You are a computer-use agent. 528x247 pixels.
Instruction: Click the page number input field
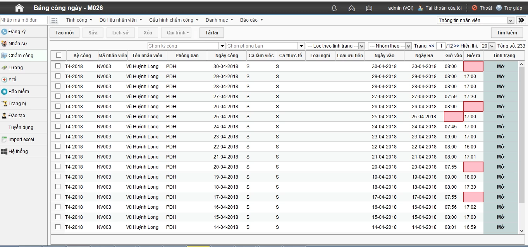(440, 46)
